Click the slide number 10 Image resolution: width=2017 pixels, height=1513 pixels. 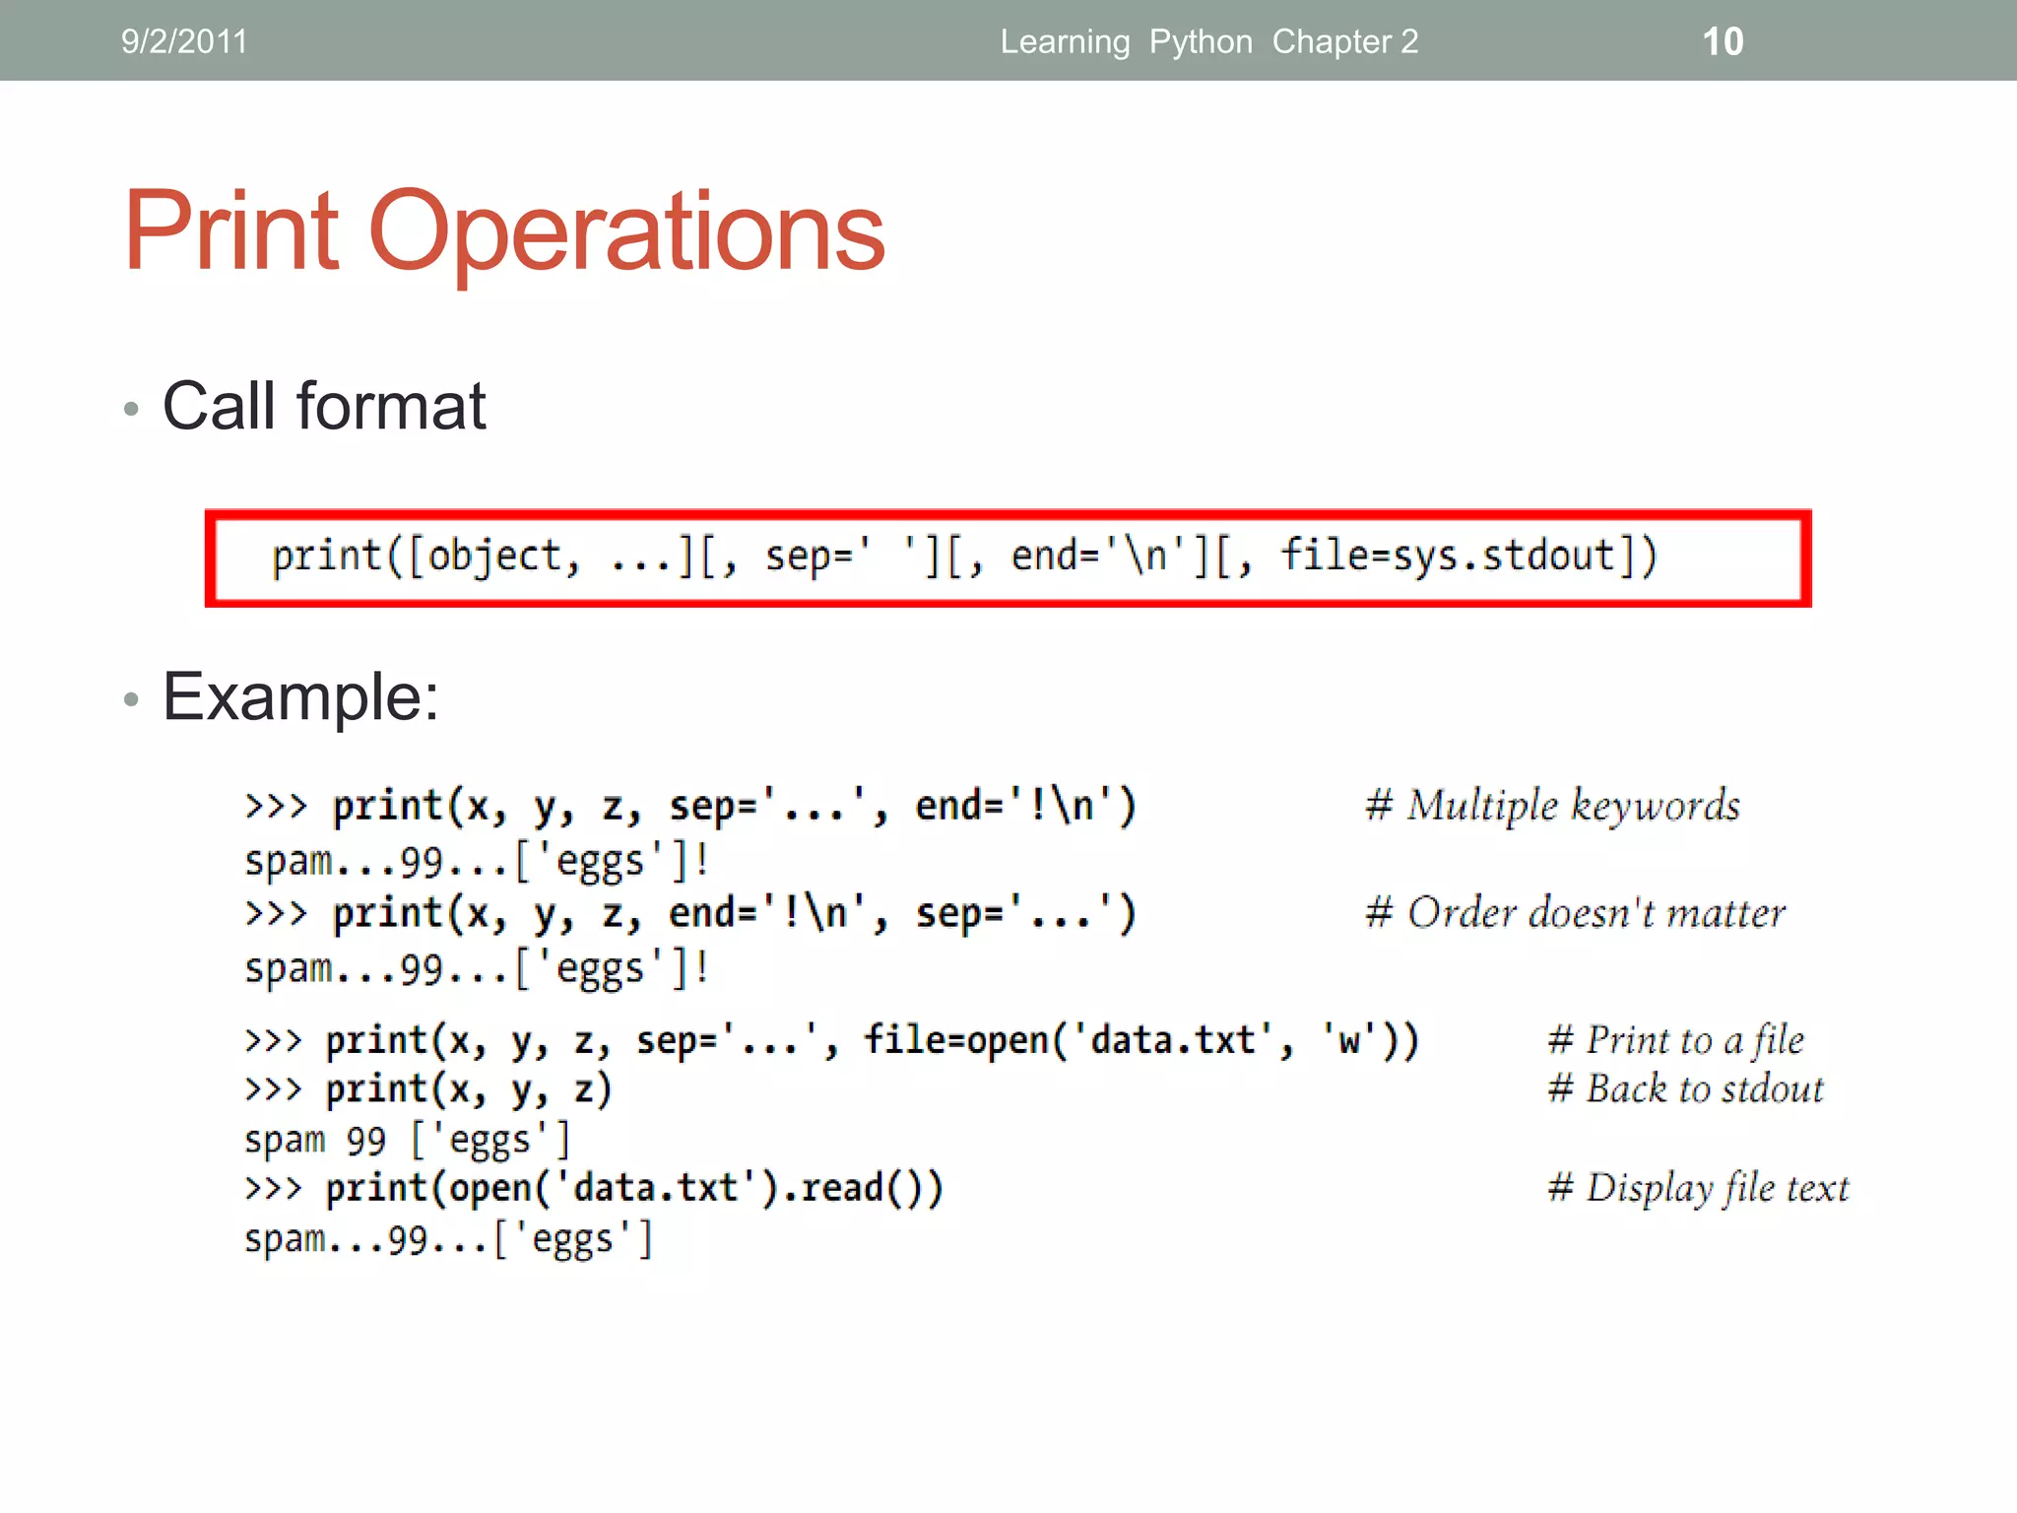point(1723,41)
